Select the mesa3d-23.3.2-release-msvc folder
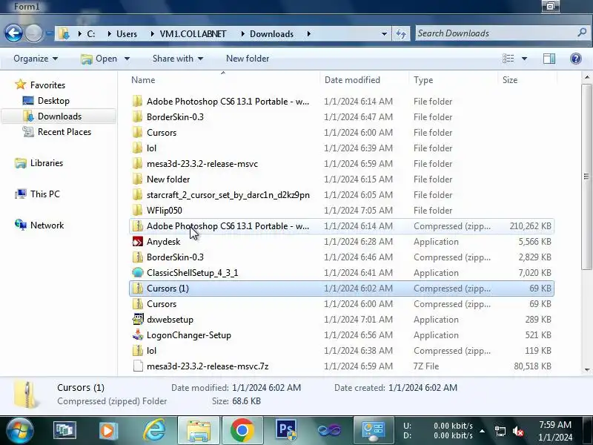Screen dimensions: 593x445 tap(342, 163)
